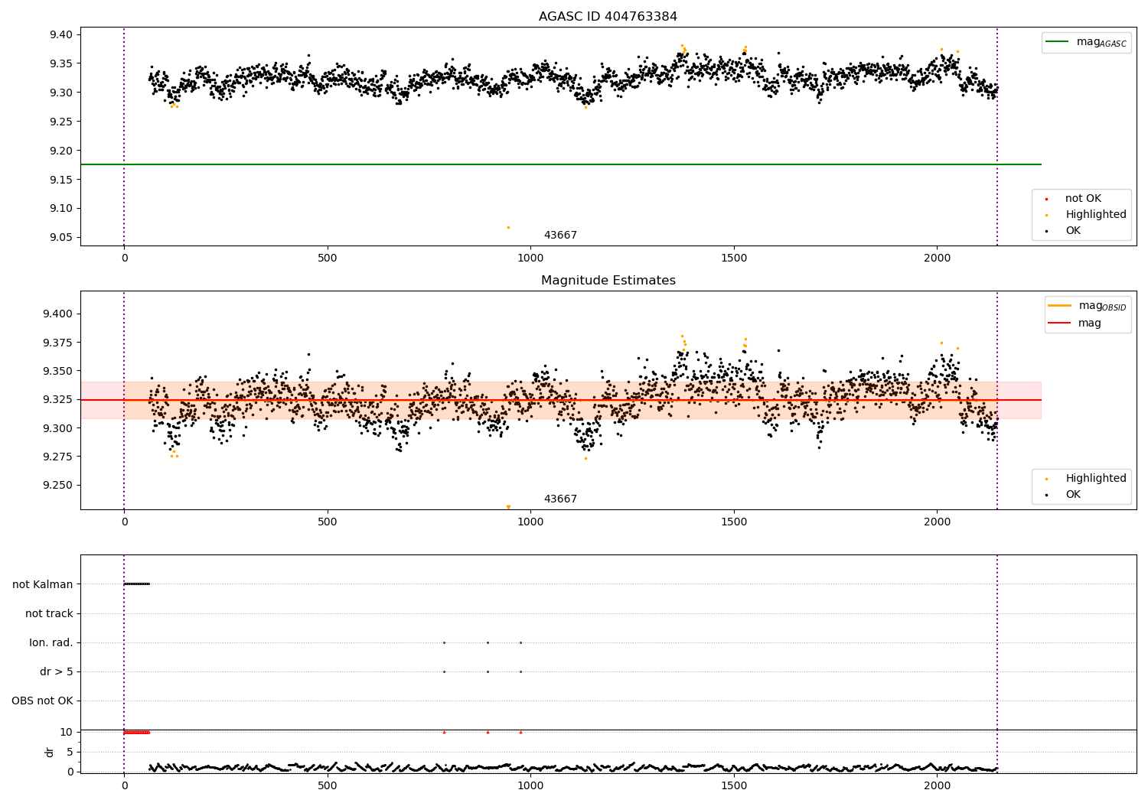Click the '9.40' y-axis tick label
Image resolution: width=1148 pixels, height=803 pixels.
coord(61,34)
